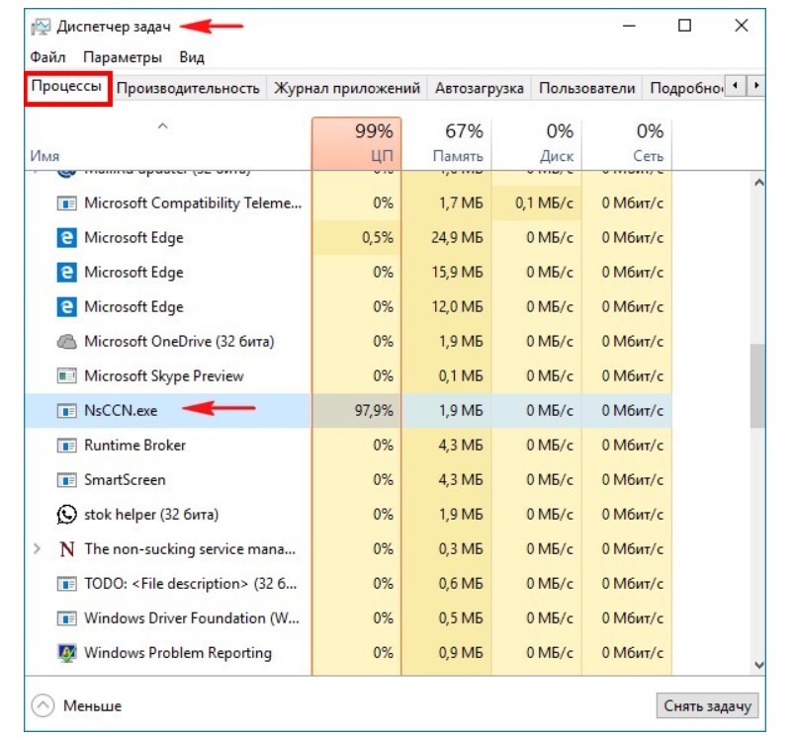The image size is (793, 738).
Task: Sort by the Сеть column header
Action: click(627, 143)
